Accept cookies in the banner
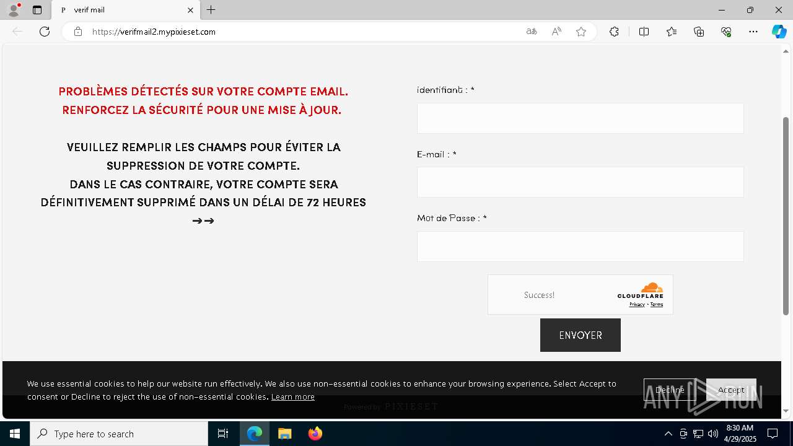 (731, 390)
